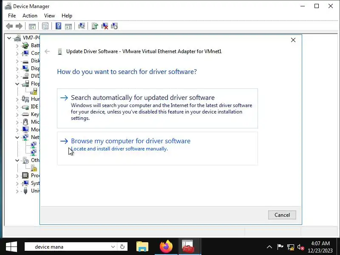The height and width of the screenshot is (255, 340).
Task: Open the taskbar search dropdown arrow
Action: coord(113,247)
